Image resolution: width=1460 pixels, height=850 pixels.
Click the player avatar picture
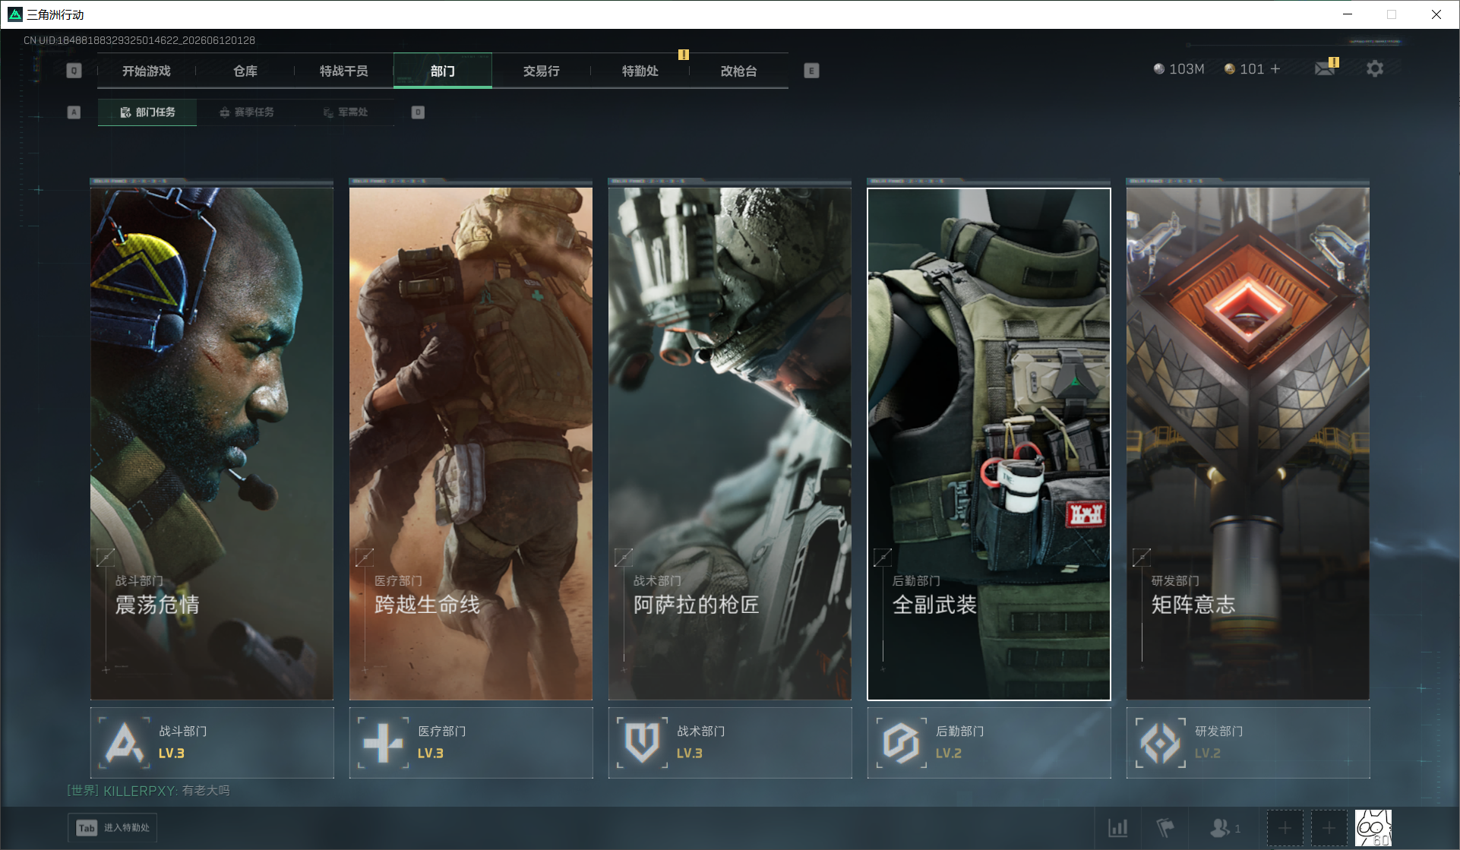[1373, 827]
